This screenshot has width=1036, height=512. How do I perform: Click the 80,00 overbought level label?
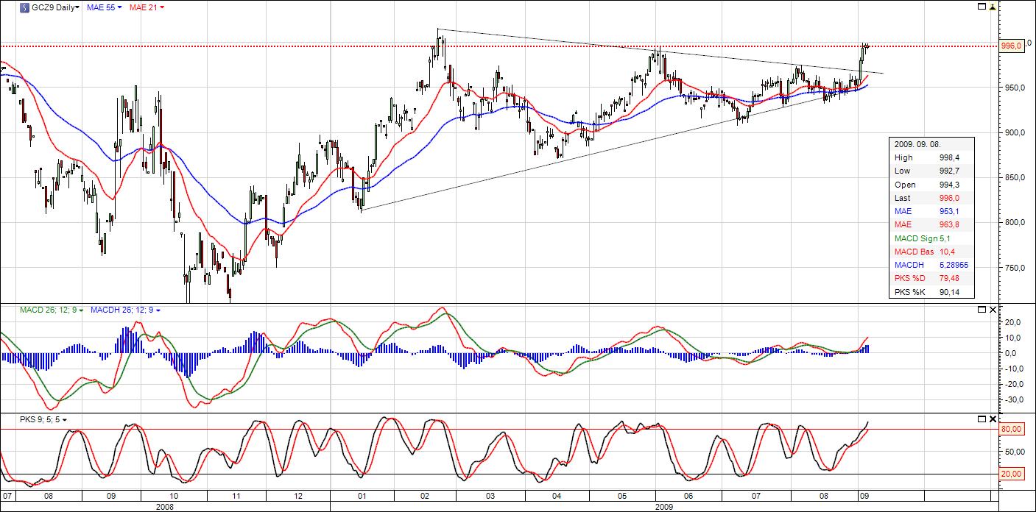(1011, 429)
